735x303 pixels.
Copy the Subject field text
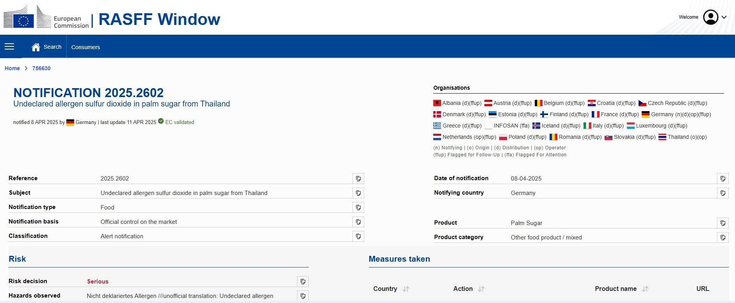tap(358, 193)
